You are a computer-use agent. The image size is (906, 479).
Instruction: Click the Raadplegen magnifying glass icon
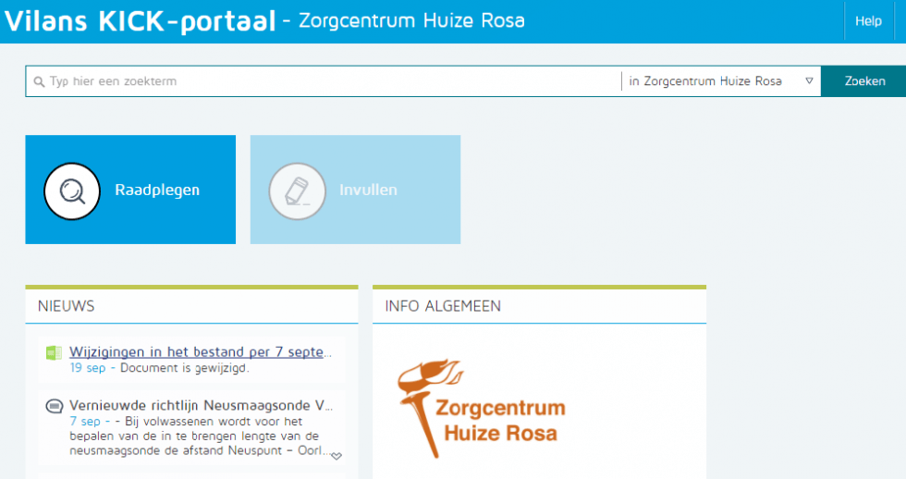tap(72, 191)
